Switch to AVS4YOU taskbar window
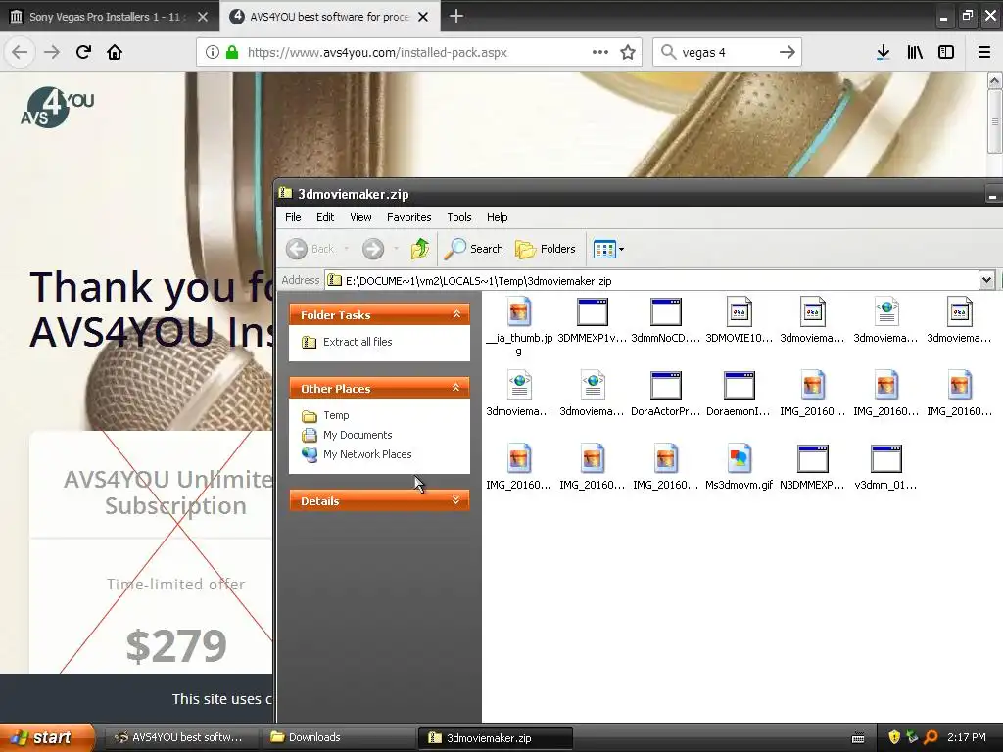Screen dimensions: 1003x752 point(182,737)
